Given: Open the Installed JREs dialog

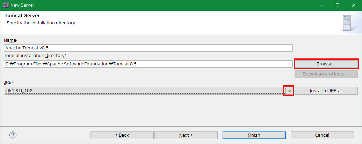Looking at the screenshot, I should (x=326, y=91).
